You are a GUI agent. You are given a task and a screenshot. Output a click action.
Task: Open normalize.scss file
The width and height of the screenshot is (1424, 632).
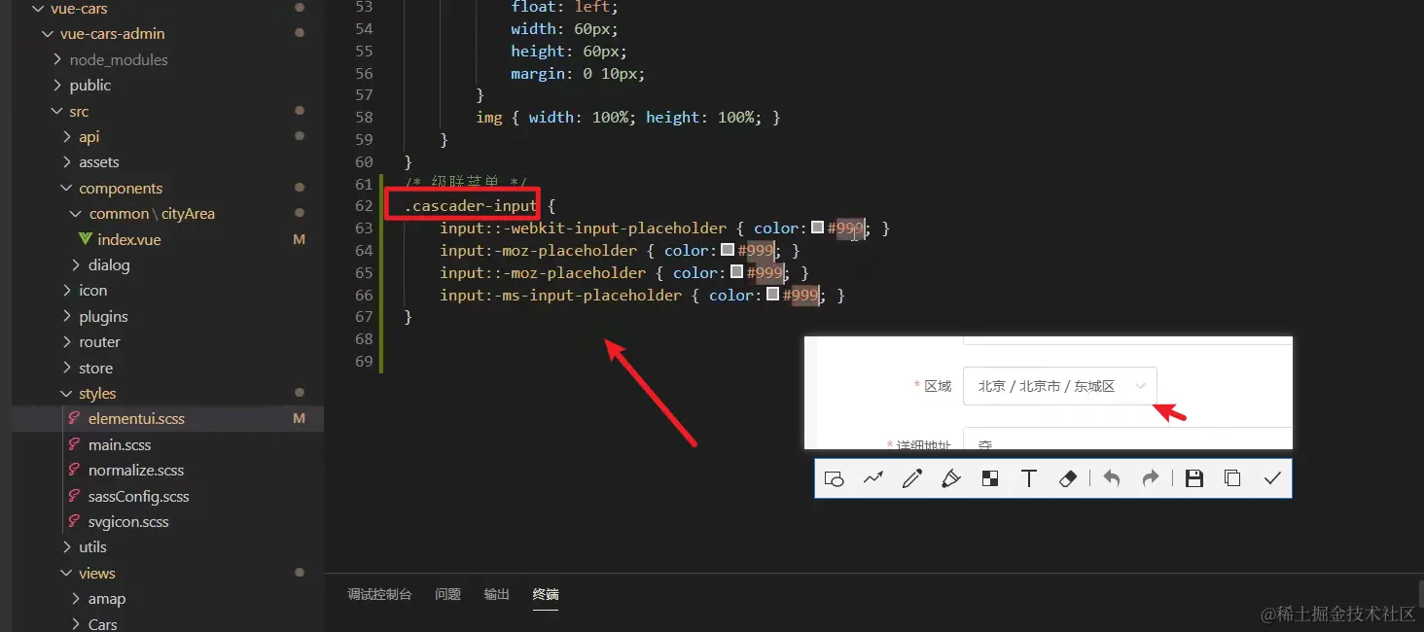136,470
